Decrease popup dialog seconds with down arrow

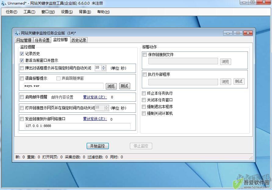[x=104, y=69]
